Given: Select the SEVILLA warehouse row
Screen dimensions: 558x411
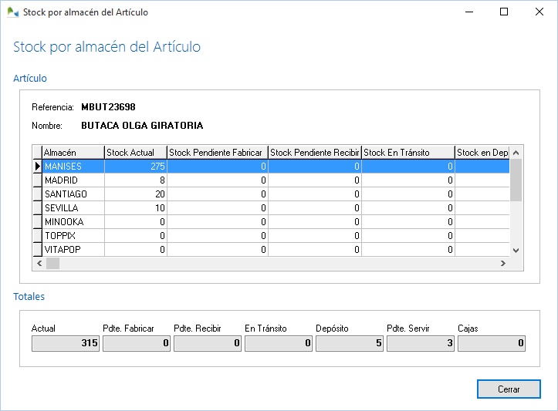Looking at the screenshot, I should click(73, 208).
